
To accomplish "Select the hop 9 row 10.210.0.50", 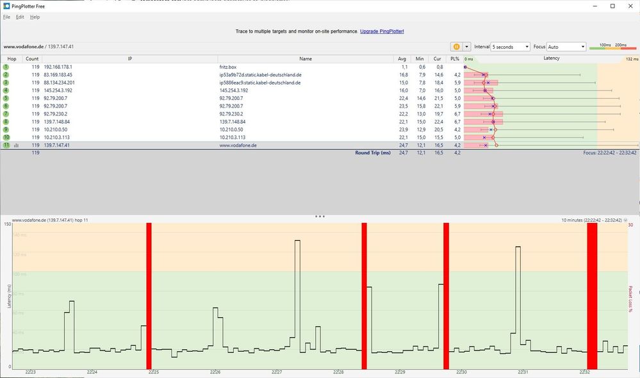I will pyautogui.click(x=232, y=129).
